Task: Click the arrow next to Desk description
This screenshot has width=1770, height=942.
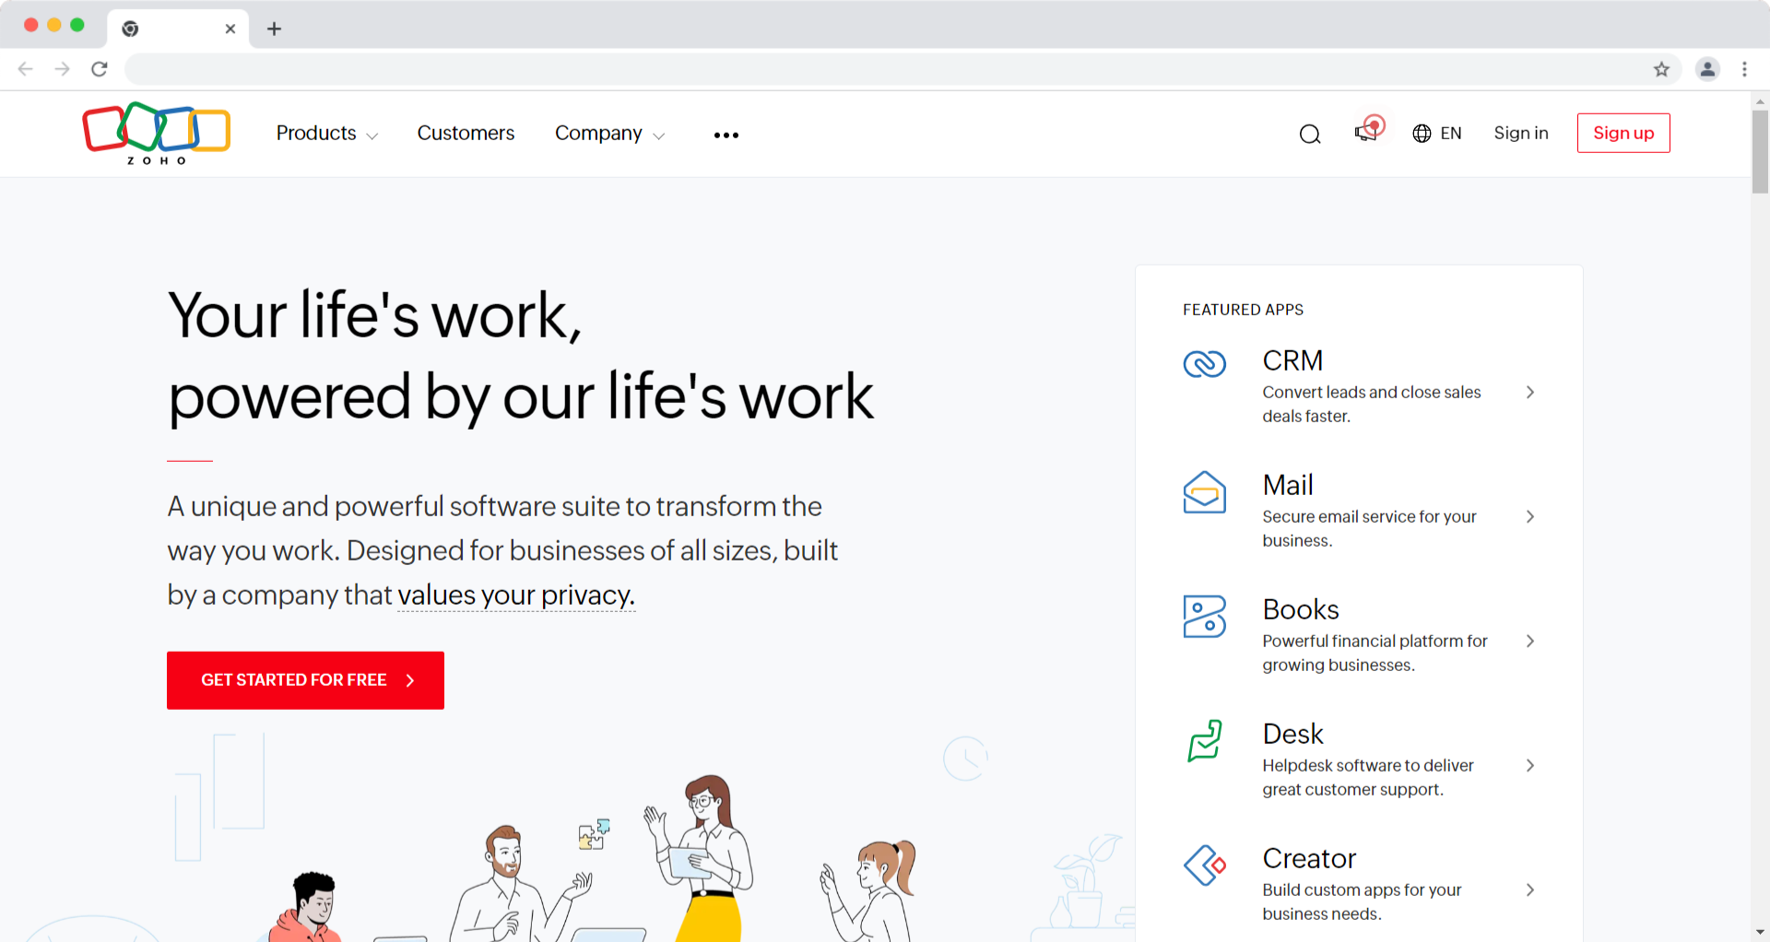Action: pos(1530,766)
